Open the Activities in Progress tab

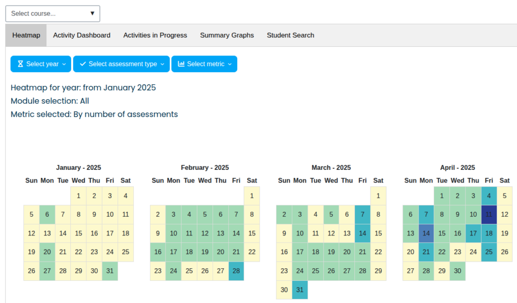pyautogui.click(x=155, y=35)
